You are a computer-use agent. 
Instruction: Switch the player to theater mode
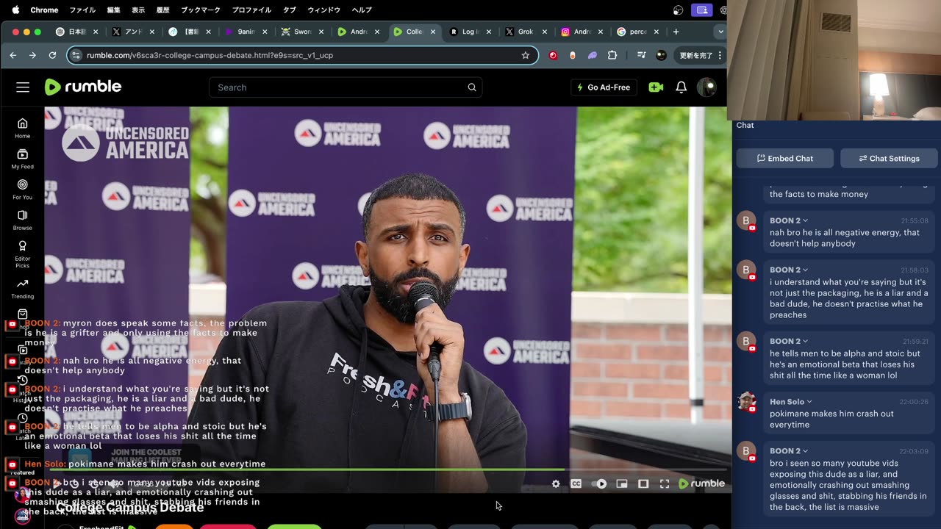(x=643, y=483)
